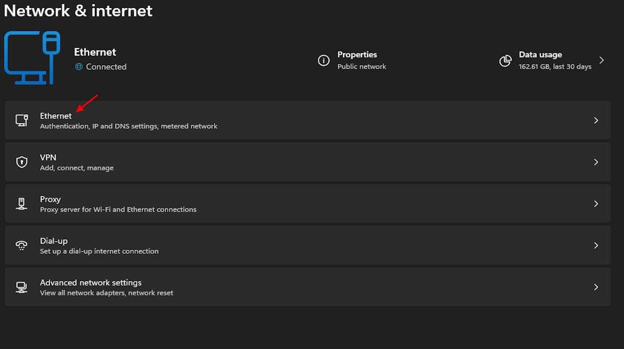The width and height of the screenshot is (624, 349).
Task: Click the Properties info circle icon
Action: tap(323, 60)
